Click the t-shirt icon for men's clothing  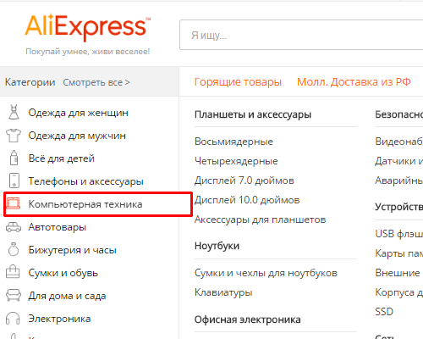[14, 136]
